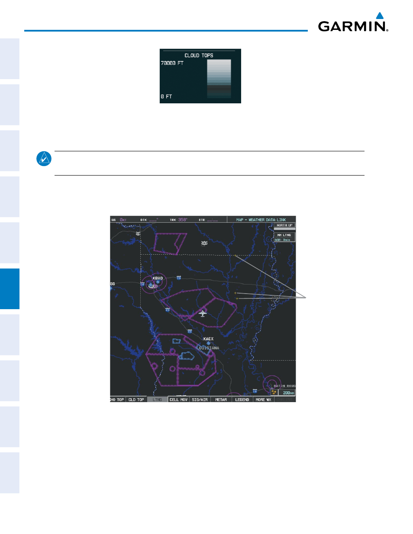The width and height of the screenshot is (413, 534).
Task: Select the KBAD airport symbol
Action: pos(158,282)
